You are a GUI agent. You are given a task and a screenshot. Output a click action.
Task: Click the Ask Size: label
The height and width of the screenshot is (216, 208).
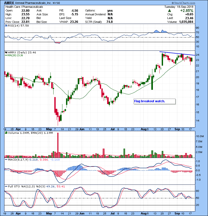[x=42, y=14]
